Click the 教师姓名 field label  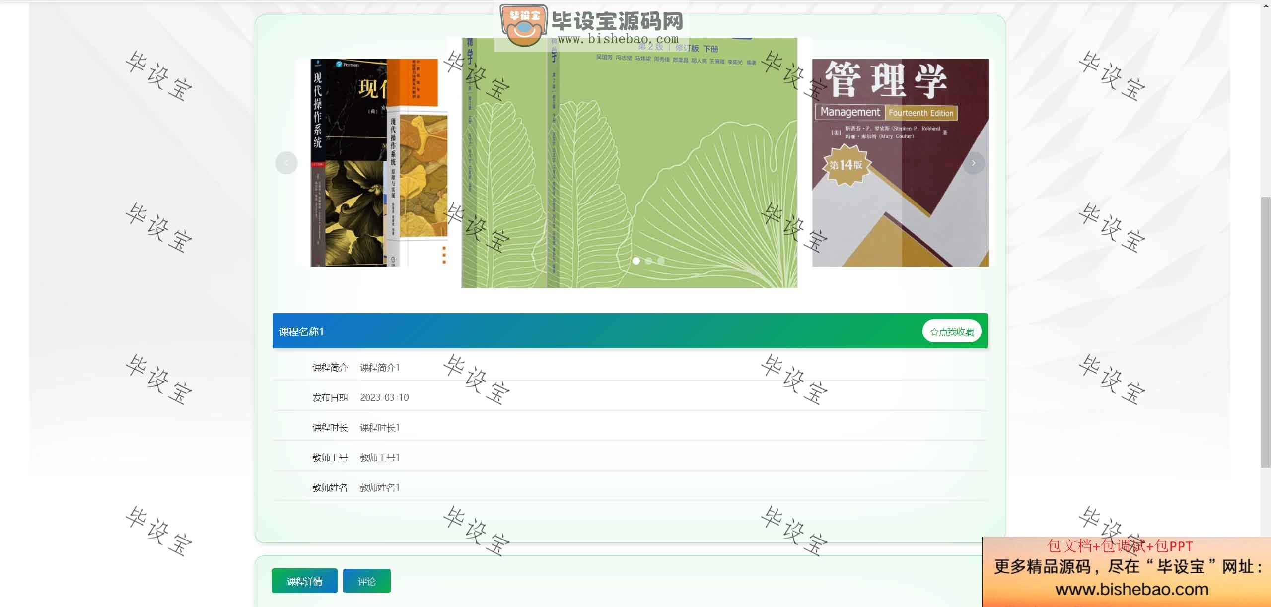(x=330, y=488)
